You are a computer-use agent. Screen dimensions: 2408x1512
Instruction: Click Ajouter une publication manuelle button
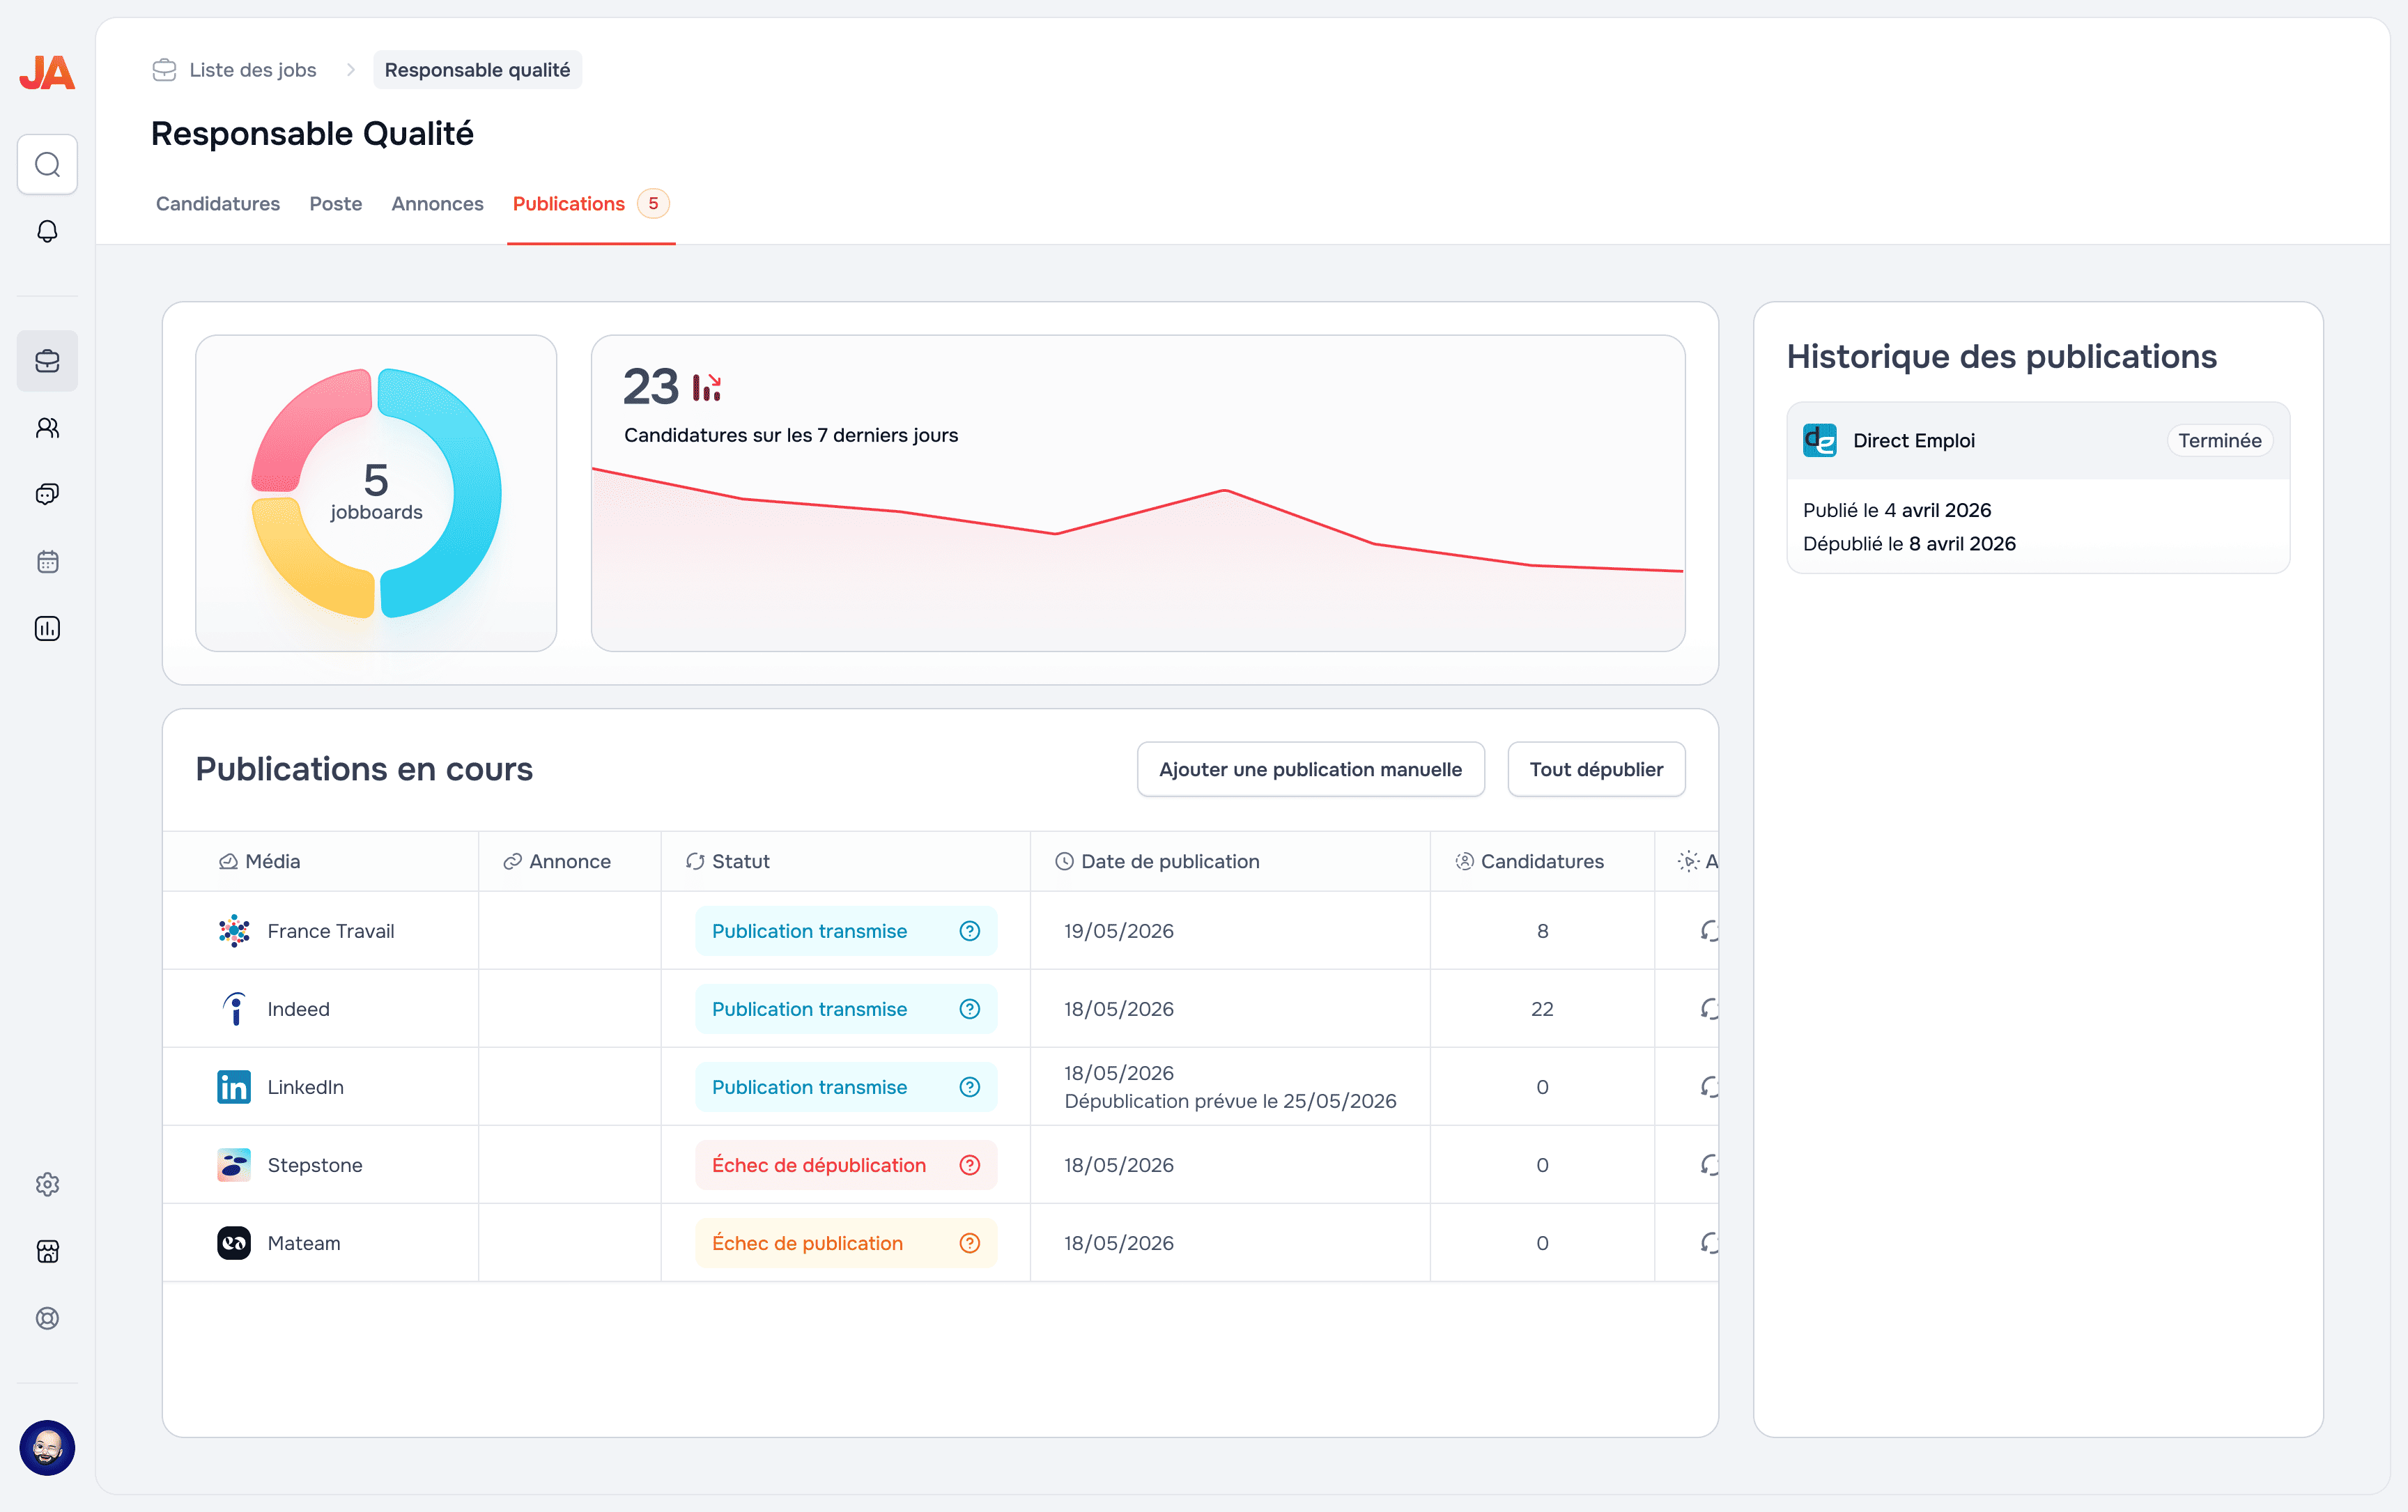[x=1310, y=769]
